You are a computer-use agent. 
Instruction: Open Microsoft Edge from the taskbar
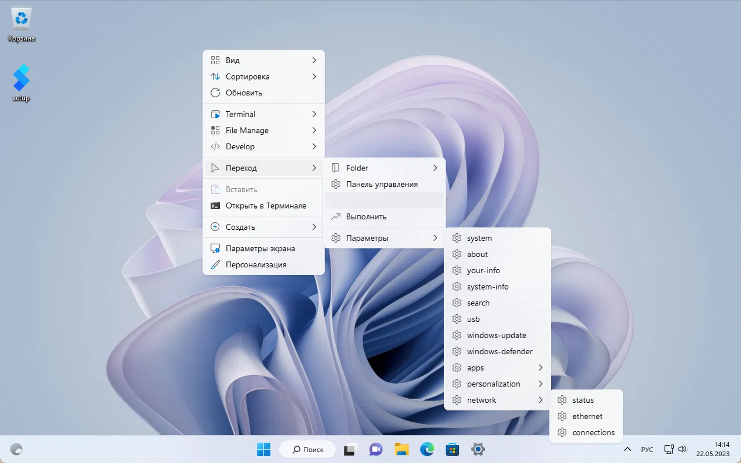point(427,449)
